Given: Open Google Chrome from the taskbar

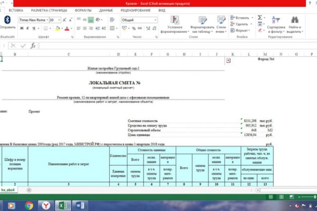Looking at the screenshot, I should pyautogui.click(x=29, y=206).
